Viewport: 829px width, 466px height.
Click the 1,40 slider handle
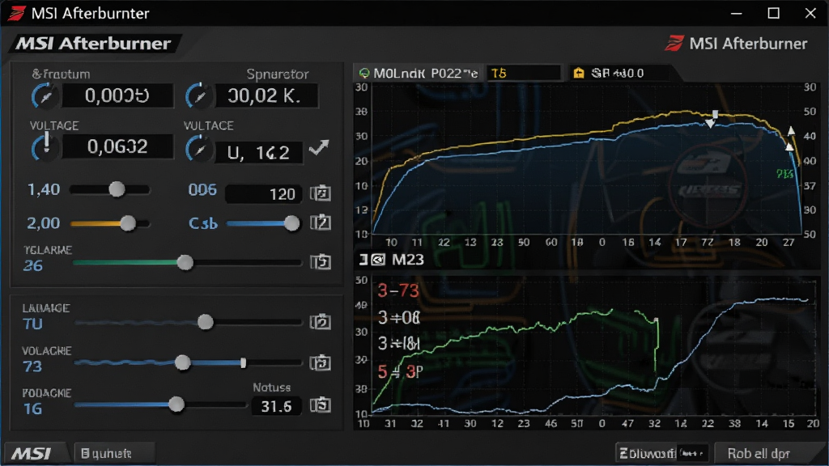pyautogui.click(x=117, y=189)
